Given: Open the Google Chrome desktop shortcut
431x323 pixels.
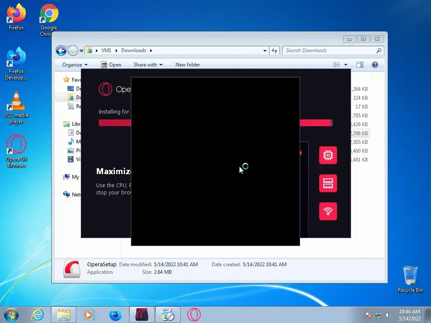Looking at the screenshot, I should click(49, 19).
